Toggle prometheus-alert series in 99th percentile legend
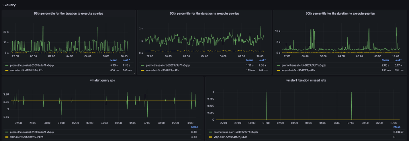Image resolution: width=409 pixels, height=141 pixels. point(32,65)
